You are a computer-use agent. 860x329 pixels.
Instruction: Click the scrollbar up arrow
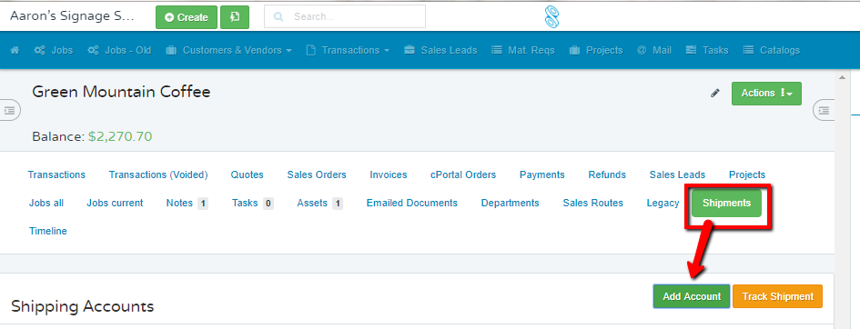(843, 78)
